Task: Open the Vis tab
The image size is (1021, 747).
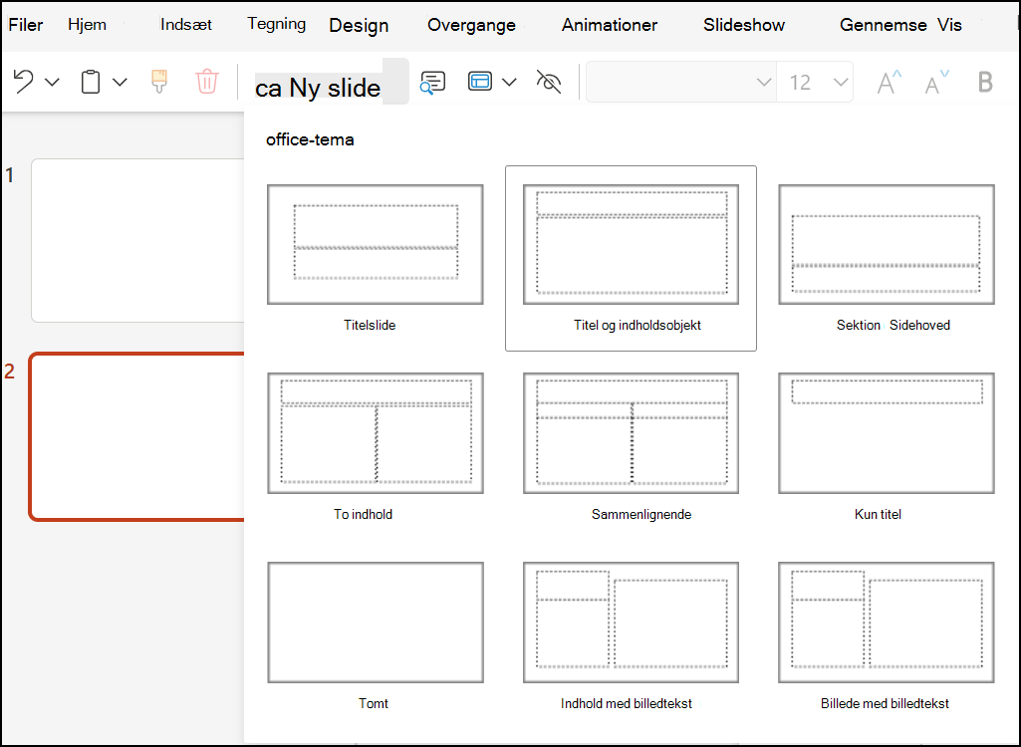Action: click(x=949, y=25)
